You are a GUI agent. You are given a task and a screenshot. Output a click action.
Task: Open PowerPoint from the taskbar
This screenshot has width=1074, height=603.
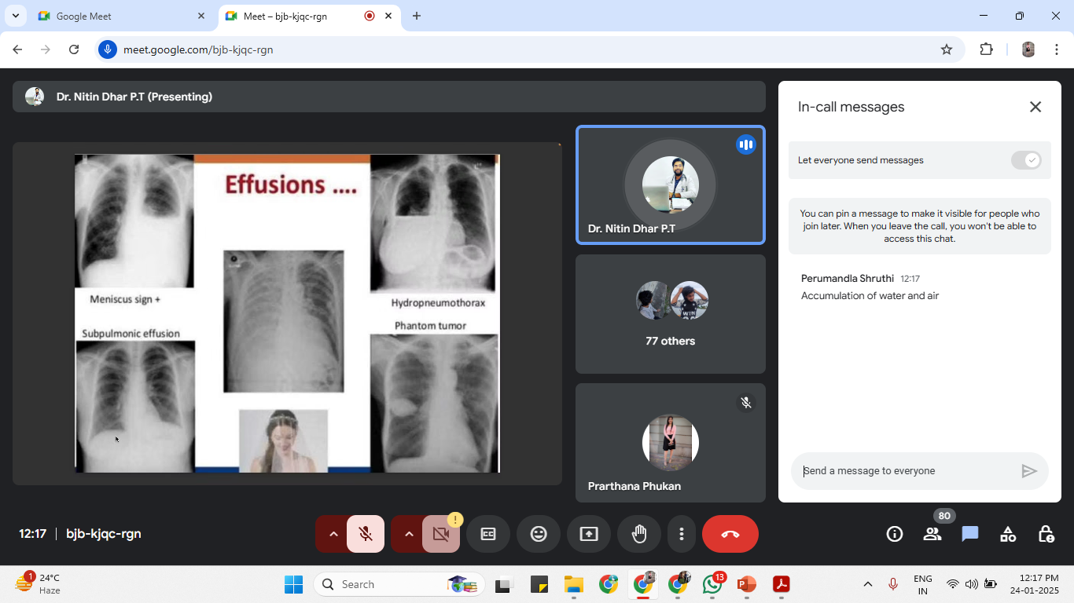point(746,584)
